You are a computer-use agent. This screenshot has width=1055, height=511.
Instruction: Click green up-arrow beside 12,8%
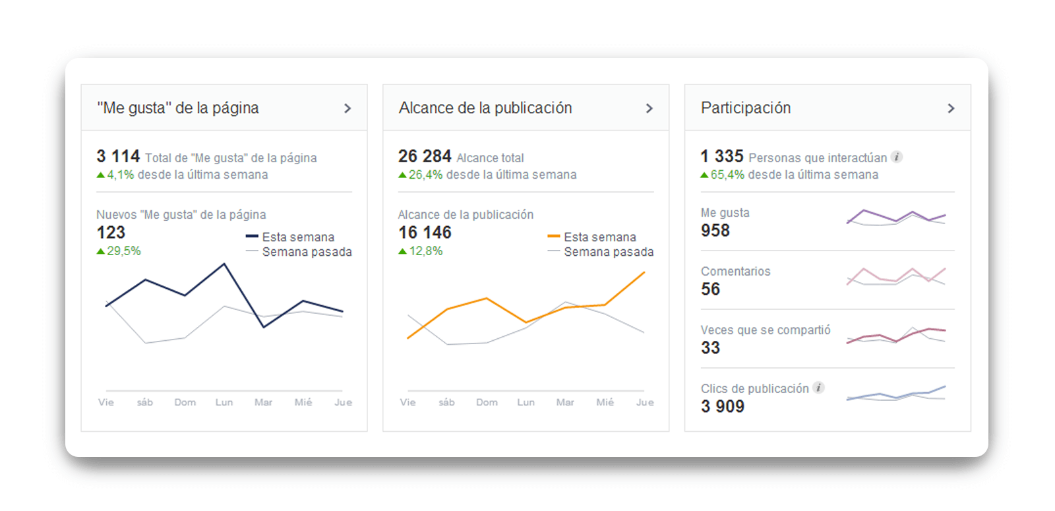pyautogui.click(x=402, y=251)
